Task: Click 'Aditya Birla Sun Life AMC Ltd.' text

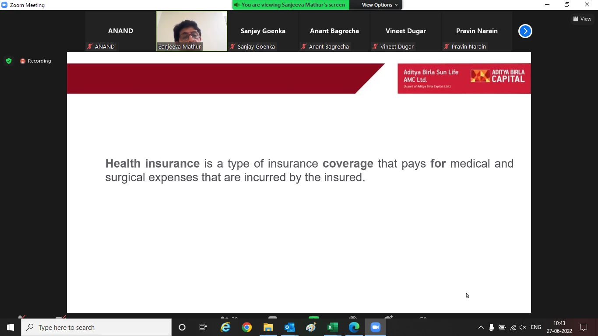Action: click(431, 76)
